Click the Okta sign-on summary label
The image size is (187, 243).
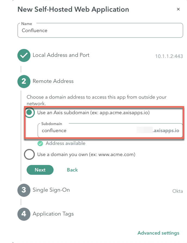coord(177,191)
